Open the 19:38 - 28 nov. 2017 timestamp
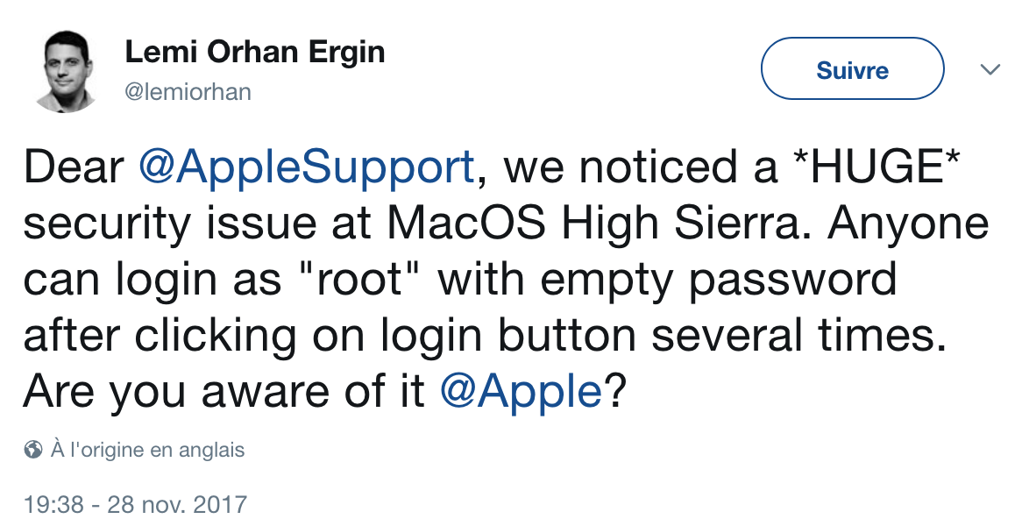Image resolution: width=1029 pixels, height=526 pixels. tap(135, 504)
